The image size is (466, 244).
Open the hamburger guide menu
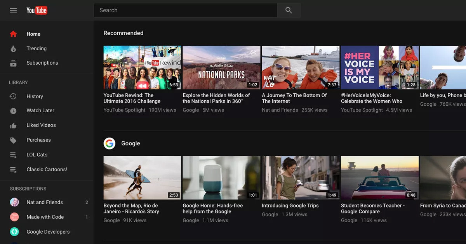13,10
